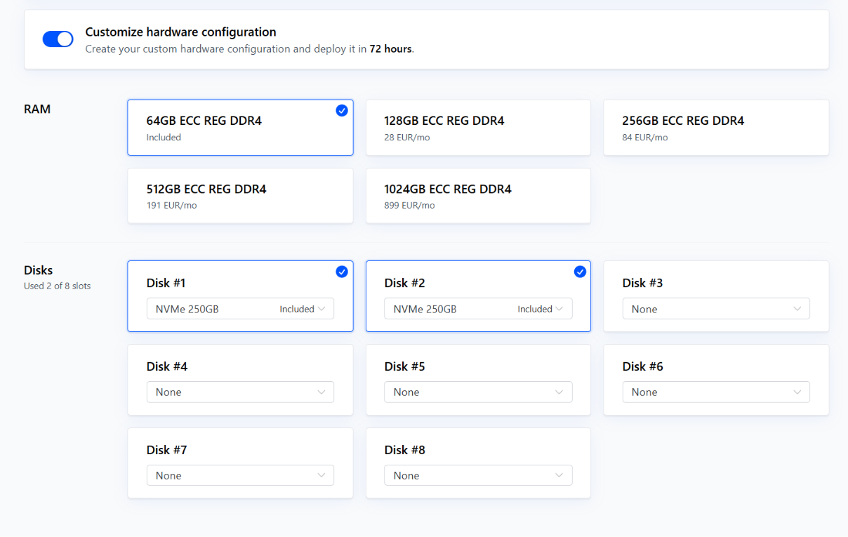
Task: Choose the 1024GB ECC REG DDR4 option
Action: [478, 196]
